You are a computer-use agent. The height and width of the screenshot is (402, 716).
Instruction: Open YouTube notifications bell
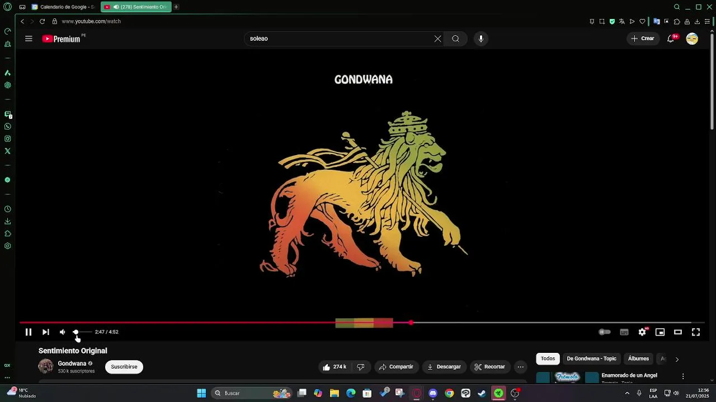[671, 39]
